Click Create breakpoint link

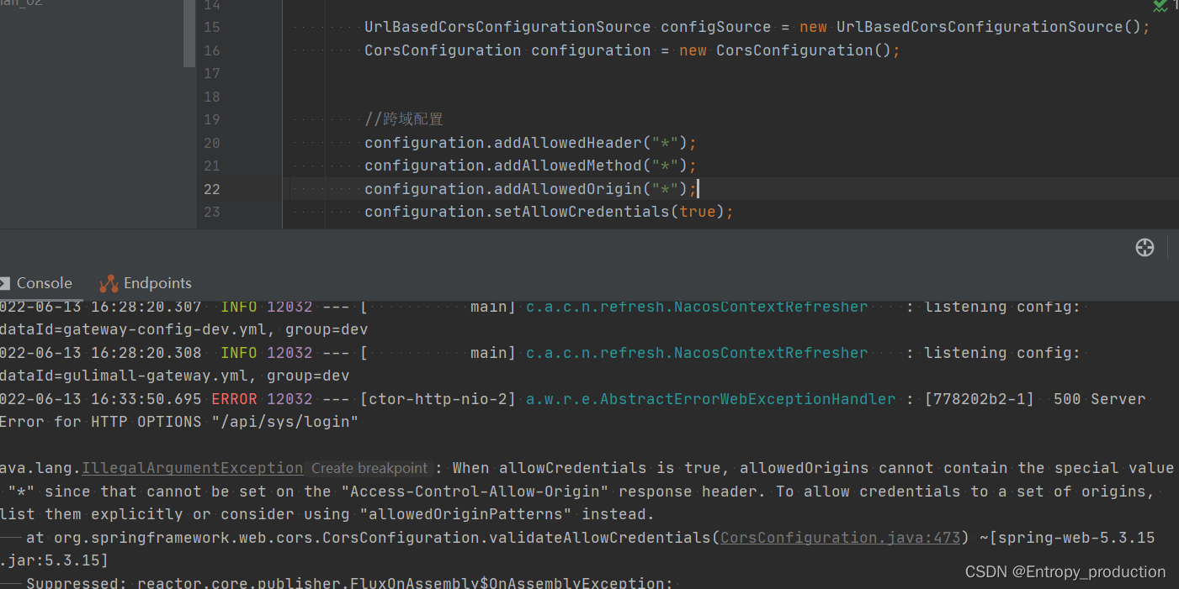click(369, 468)
